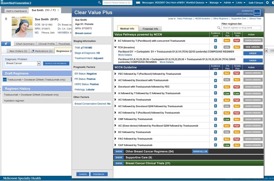Screen dimensions: 274x181
Task: Click Unk. FN risk badge for EC followed by Trastuzumab
Action: (227, 132)
